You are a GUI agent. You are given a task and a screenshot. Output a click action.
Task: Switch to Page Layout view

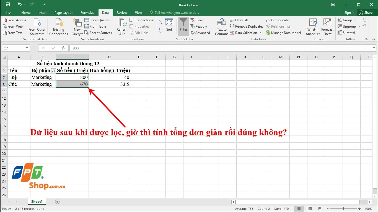[310, 209]
